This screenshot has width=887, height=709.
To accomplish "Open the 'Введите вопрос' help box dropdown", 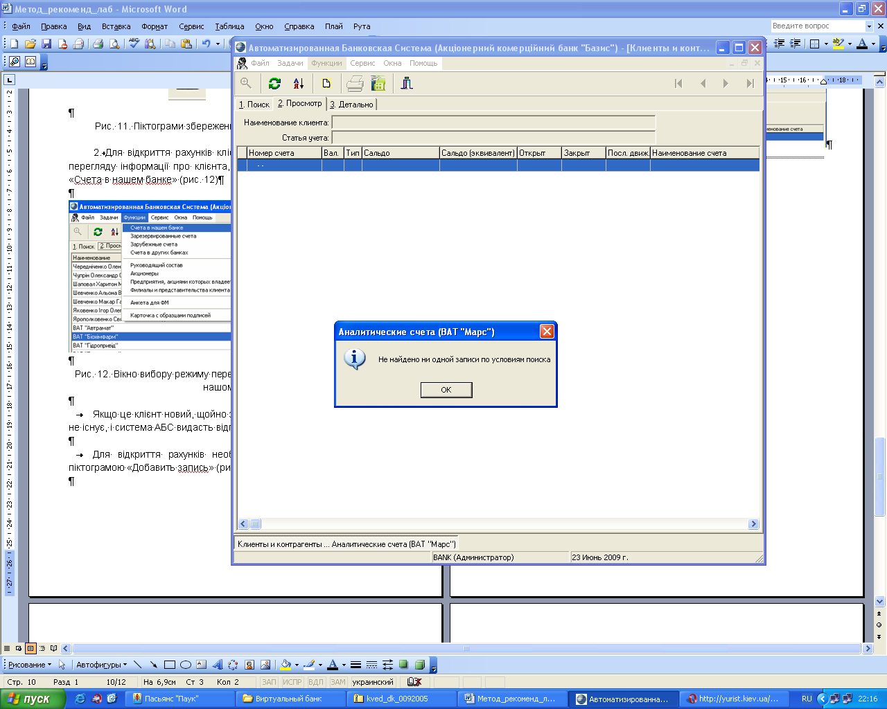I will pos(869,26).
